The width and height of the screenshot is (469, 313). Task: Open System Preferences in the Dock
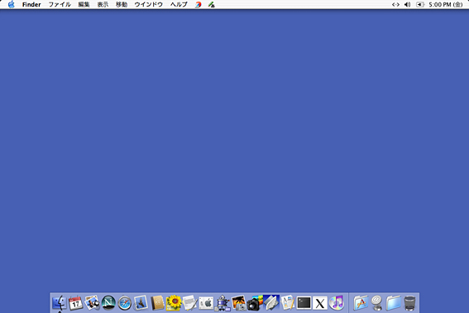(x=206, y=303)
